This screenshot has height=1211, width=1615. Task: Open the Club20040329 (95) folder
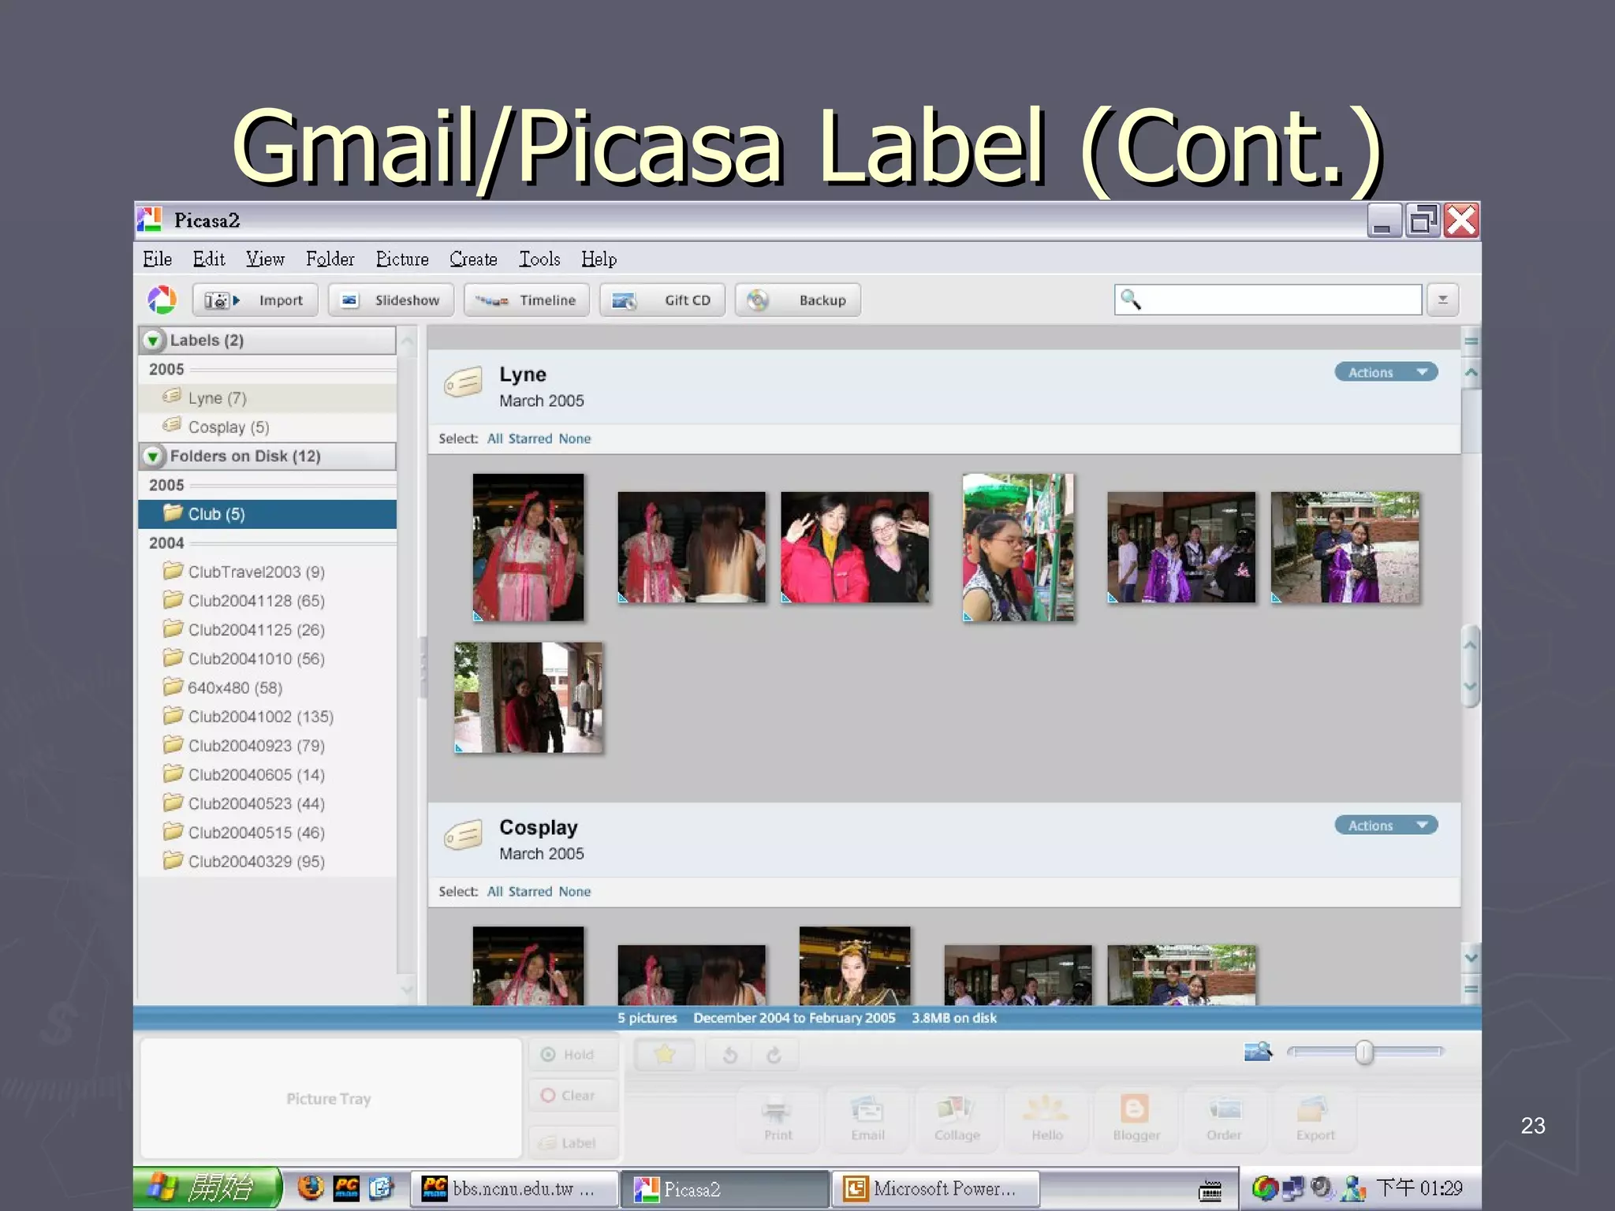267,862
